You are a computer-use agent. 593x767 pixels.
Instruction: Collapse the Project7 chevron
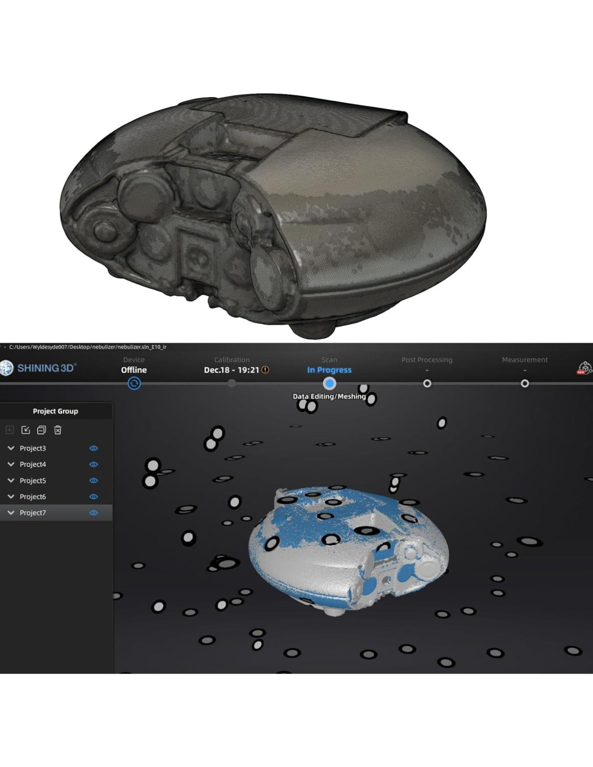point(11,513)
